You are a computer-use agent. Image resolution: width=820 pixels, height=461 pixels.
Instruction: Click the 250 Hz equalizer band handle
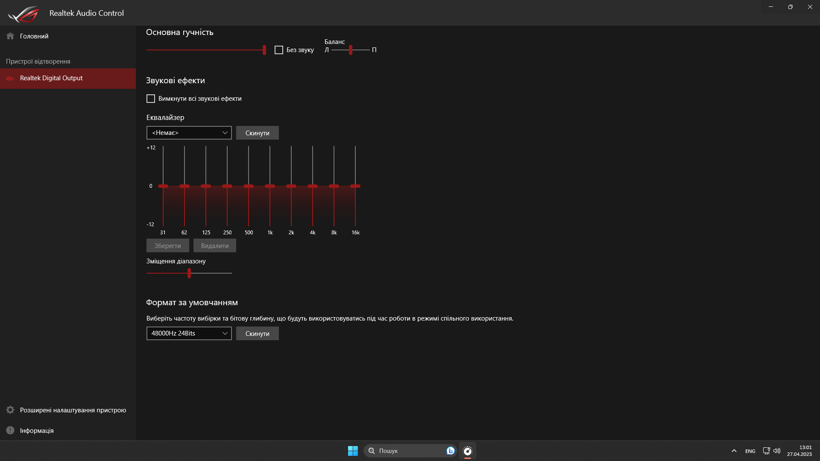click(x=227, y=186)
